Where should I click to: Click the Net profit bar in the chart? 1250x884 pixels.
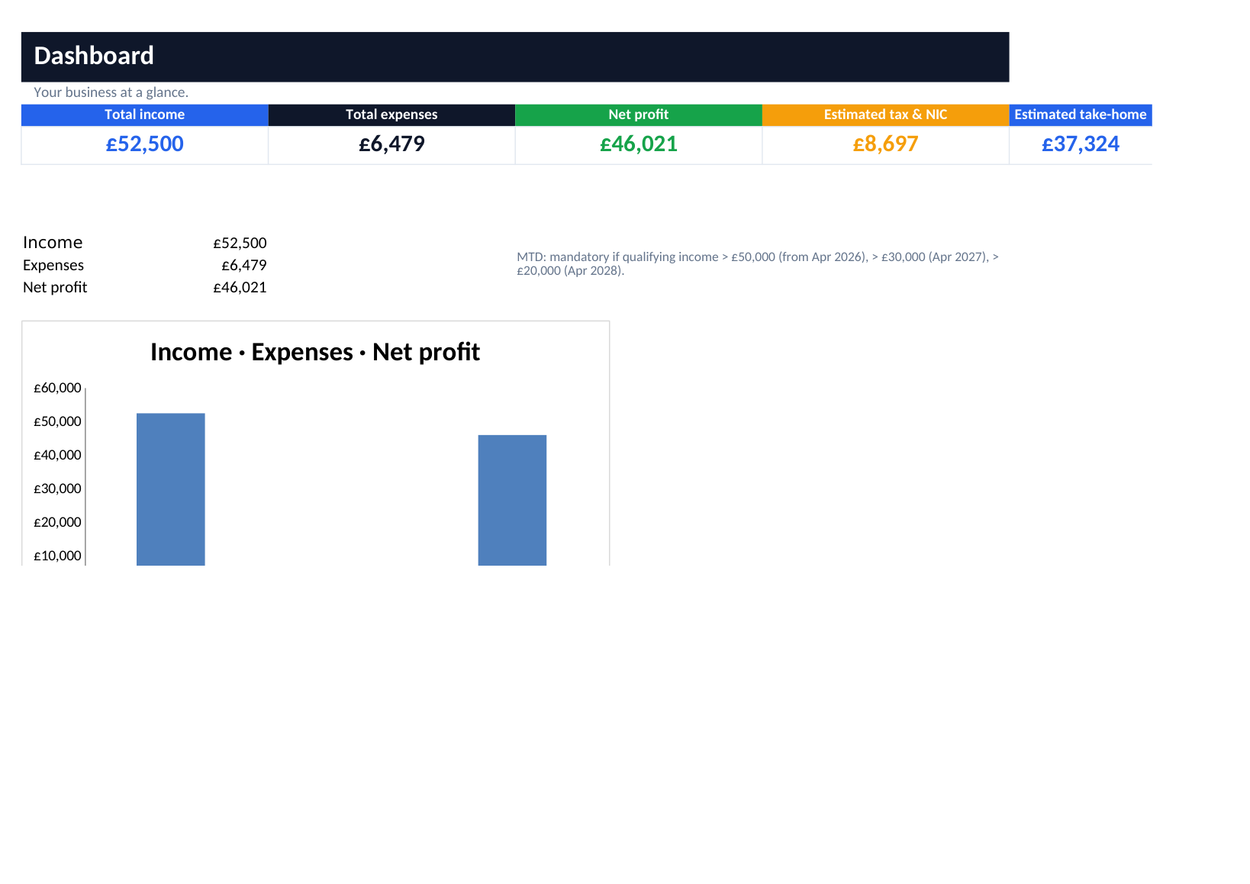pyautogui.click(x=512, y=500)
